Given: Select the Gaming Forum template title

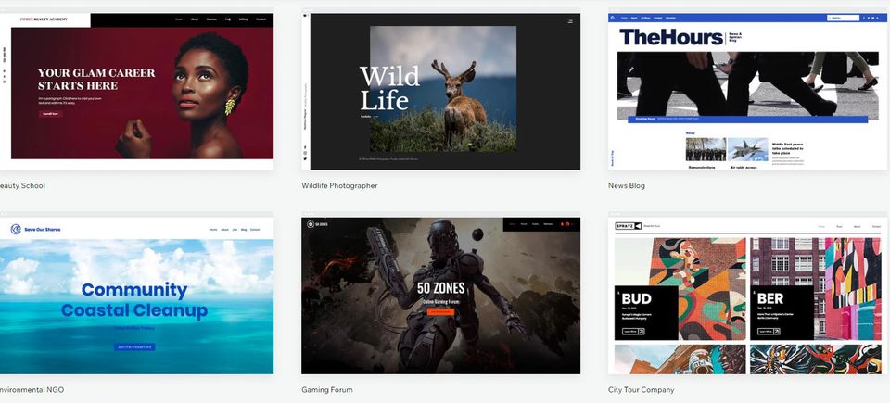Looking at the screenshot, I should 326,390.
